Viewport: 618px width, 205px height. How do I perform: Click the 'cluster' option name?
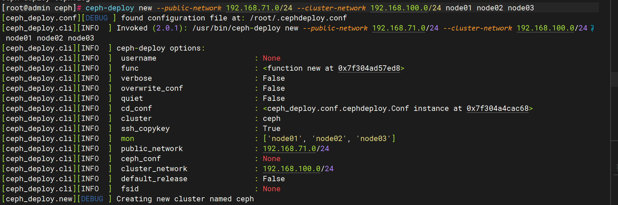(x=136, y=119)
